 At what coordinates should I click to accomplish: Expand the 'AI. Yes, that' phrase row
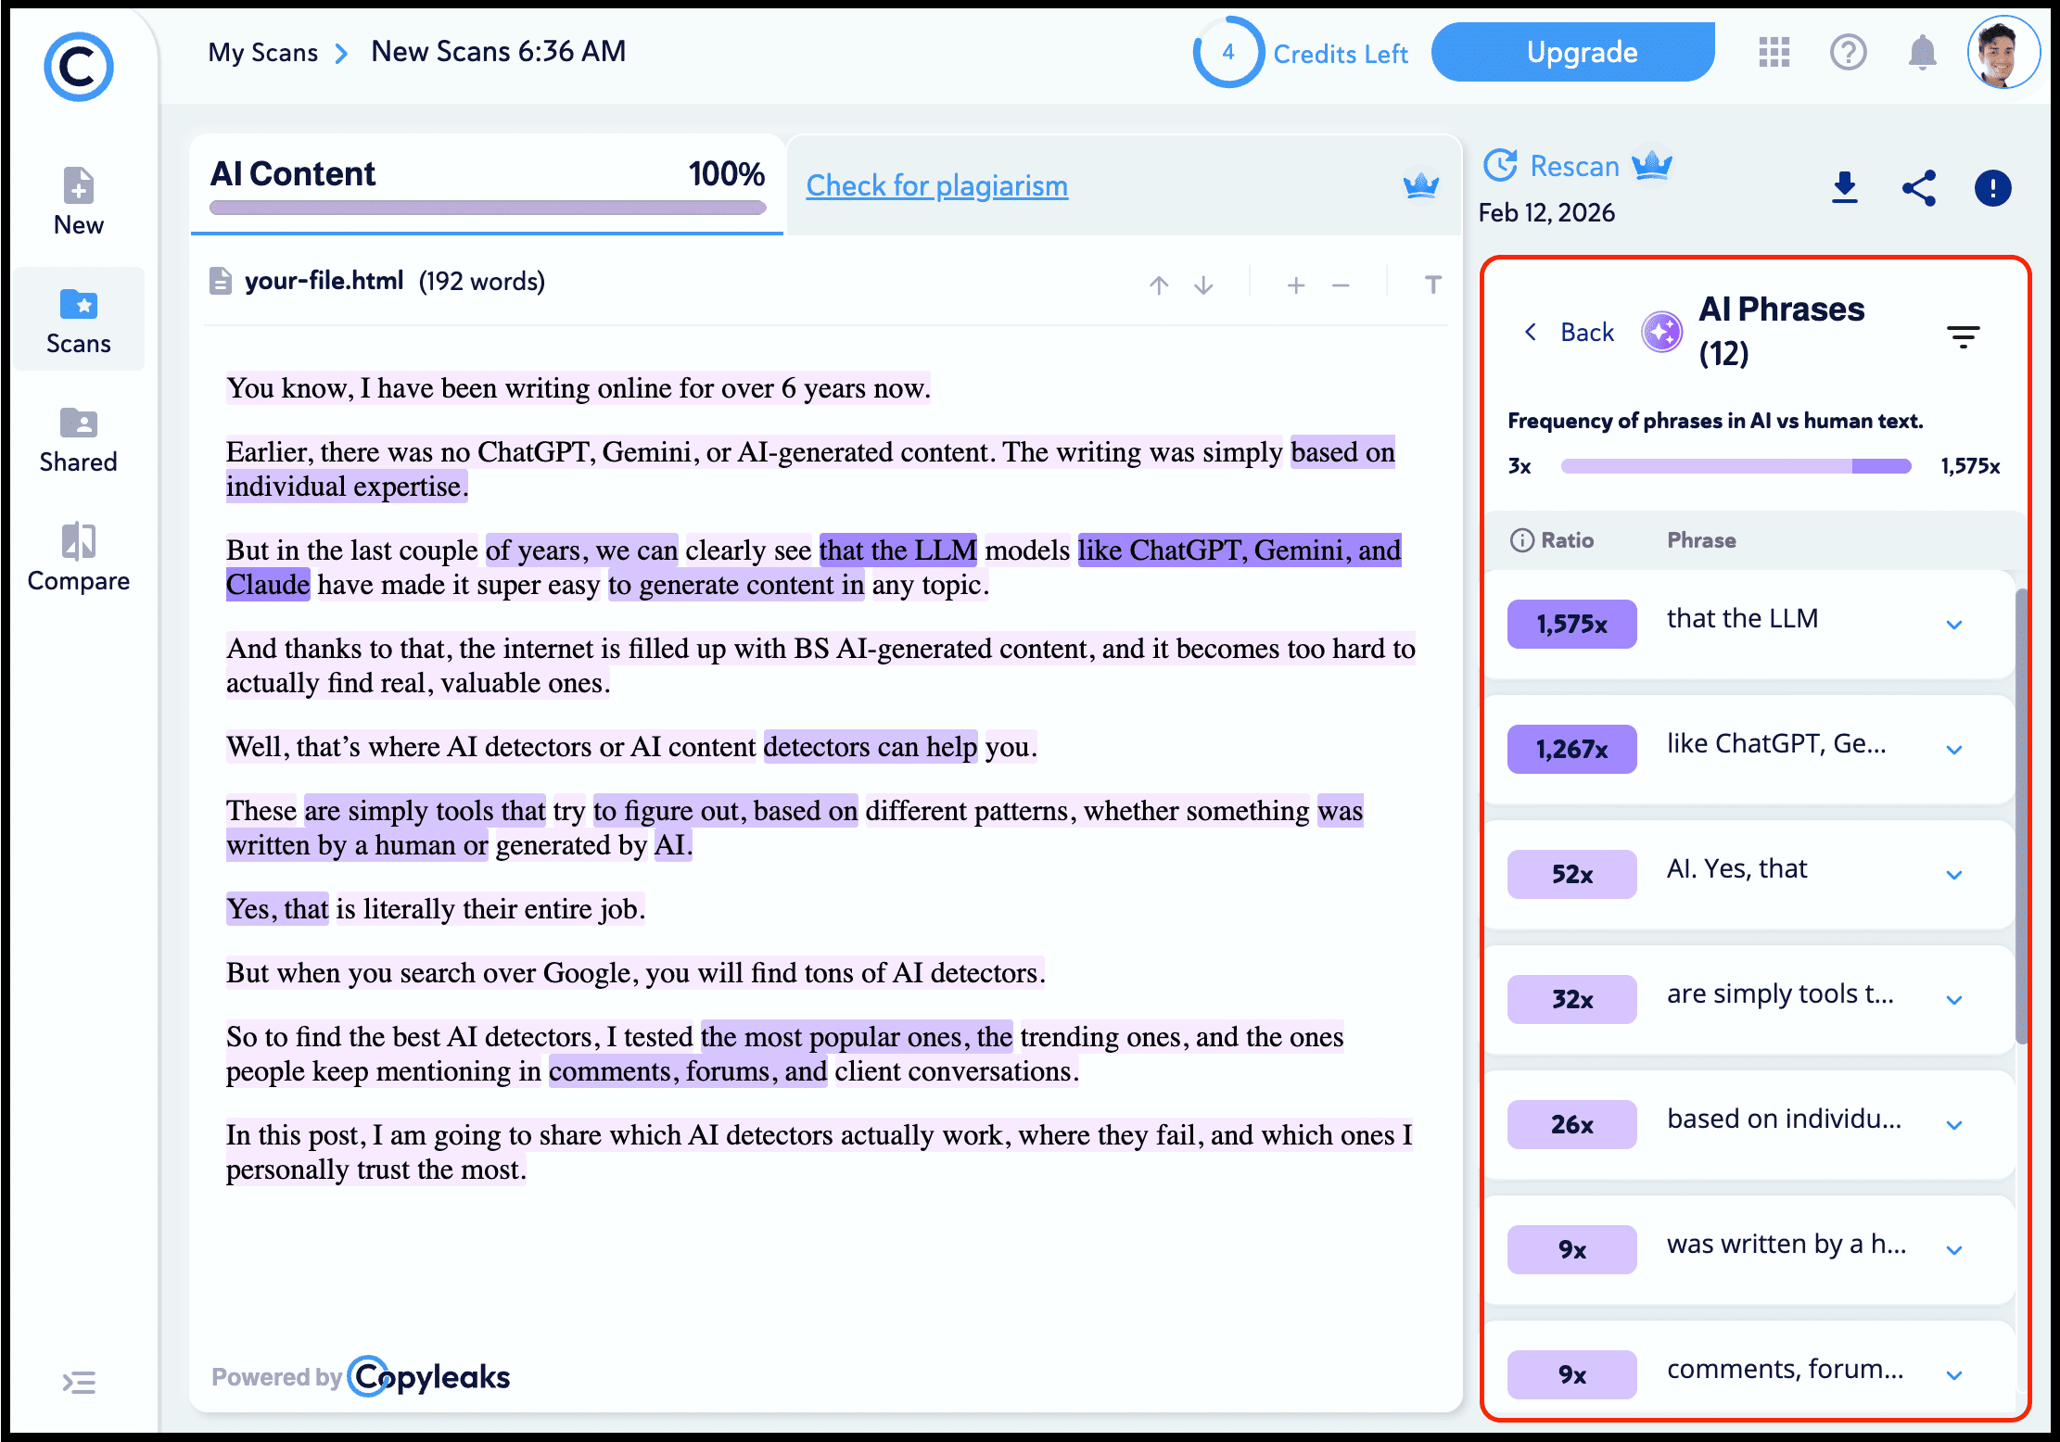(1954, 875)
